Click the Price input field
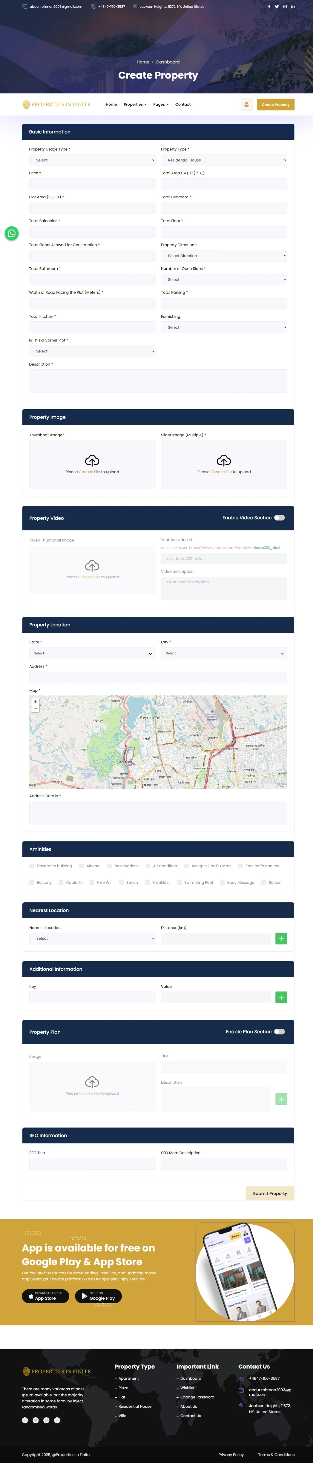Viewport: 313px width, 1463px height. 92,184
